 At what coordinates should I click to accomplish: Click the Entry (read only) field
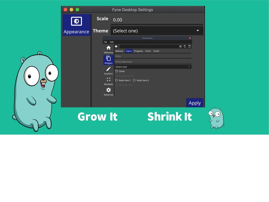(153, 62)
